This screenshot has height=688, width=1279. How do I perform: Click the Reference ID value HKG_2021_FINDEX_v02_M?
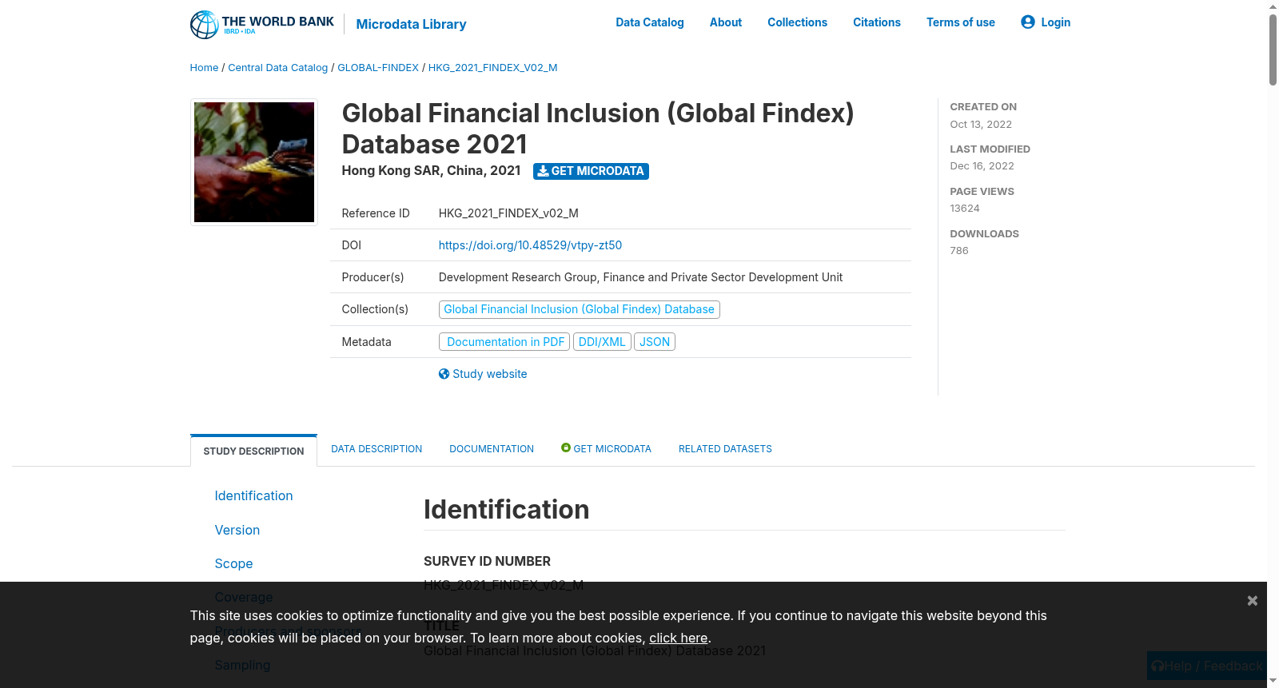click(508, 213)
